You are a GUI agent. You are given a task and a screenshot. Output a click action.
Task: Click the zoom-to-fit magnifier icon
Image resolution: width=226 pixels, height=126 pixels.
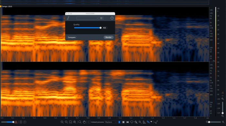(x=75, y=122)
